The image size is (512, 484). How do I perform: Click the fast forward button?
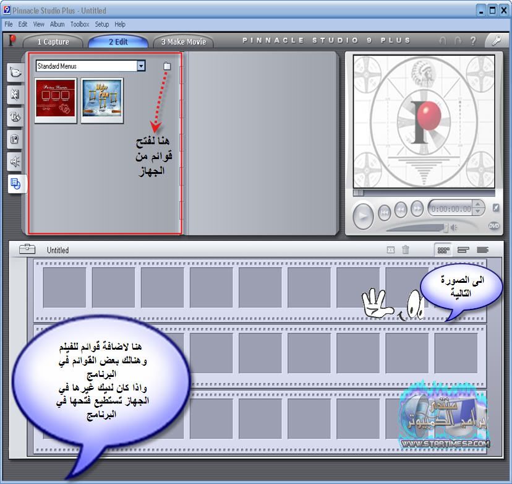[417, 209]
